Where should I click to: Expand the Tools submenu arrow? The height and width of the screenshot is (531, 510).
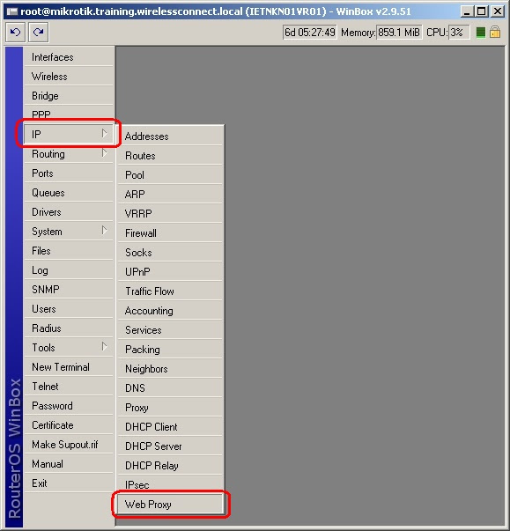[x=104, y=348]
